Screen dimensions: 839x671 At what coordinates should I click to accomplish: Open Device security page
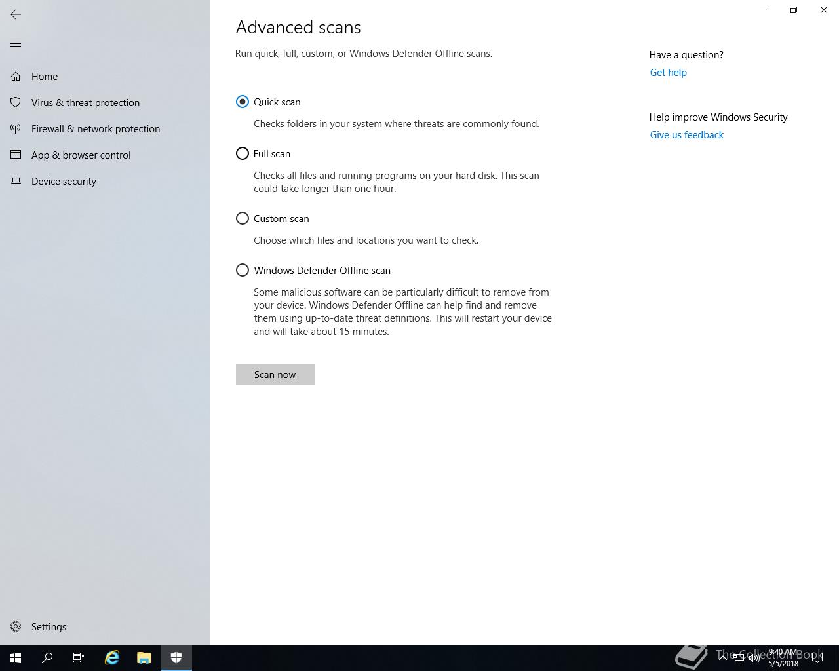coord(105,182)
